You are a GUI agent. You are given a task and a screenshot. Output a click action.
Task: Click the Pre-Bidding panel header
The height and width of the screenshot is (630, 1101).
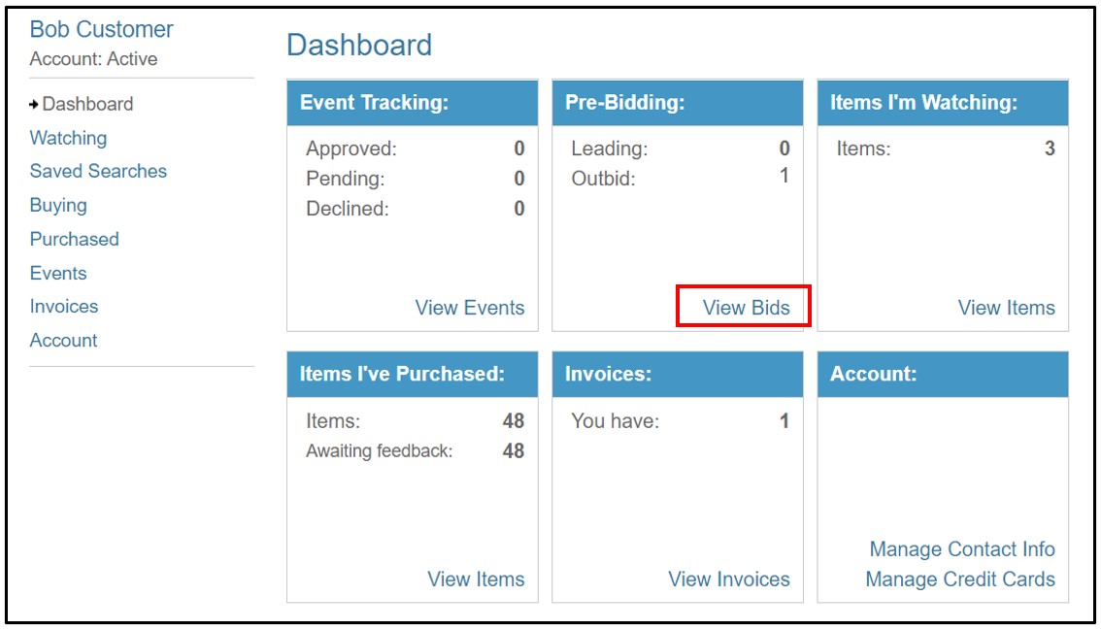point(678,103)
